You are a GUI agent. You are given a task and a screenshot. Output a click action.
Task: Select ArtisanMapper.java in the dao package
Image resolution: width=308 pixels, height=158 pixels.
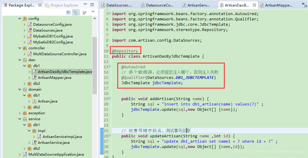54,78
